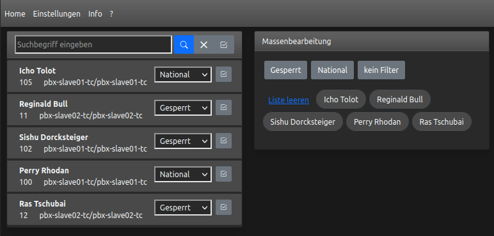The height and width of the screenshot is (236, 494).
Task: Toggle selection check icon for Reginald Bull
Action: (x=224, y=107)
